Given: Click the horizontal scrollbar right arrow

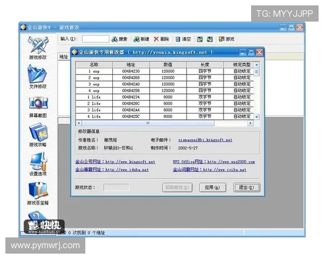Looking at the screenshot, I should 251,123.
